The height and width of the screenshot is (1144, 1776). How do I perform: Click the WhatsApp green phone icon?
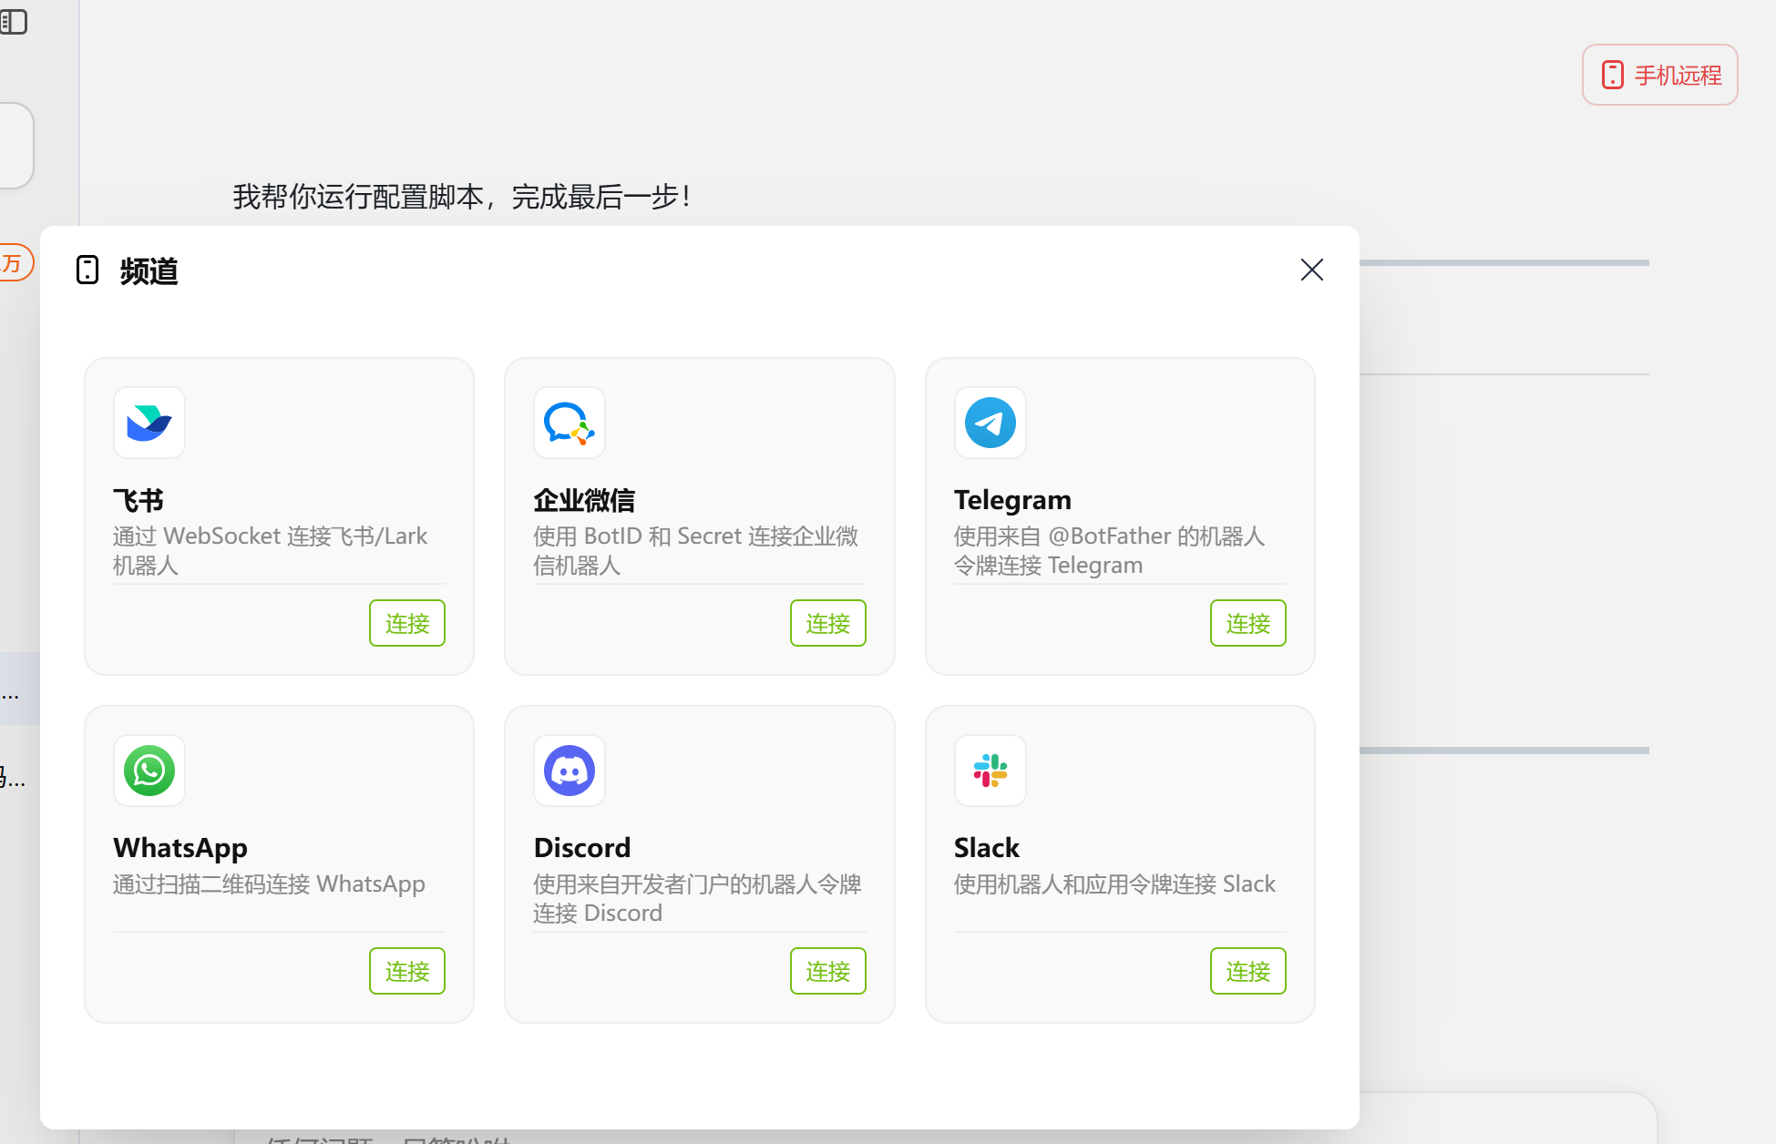(x=149, y=771)
